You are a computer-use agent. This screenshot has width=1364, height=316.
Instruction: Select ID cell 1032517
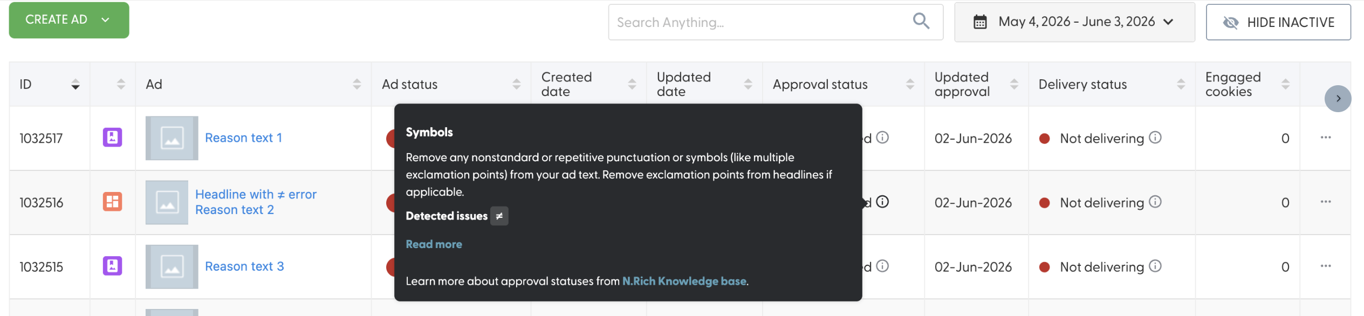pos(42,139)
